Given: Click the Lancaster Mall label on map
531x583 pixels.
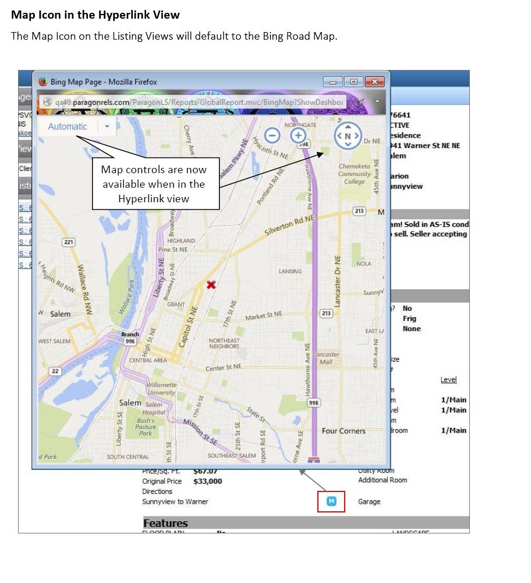Looking at the screenshot, I should click(x=325, y=358).
